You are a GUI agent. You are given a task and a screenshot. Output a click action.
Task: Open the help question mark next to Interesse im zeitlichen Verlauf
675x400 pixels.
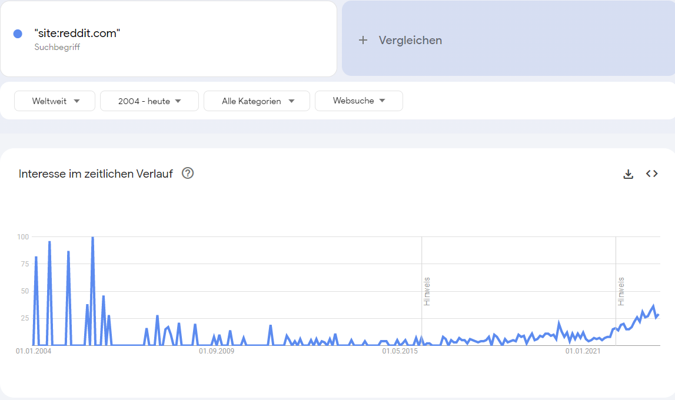188,174
